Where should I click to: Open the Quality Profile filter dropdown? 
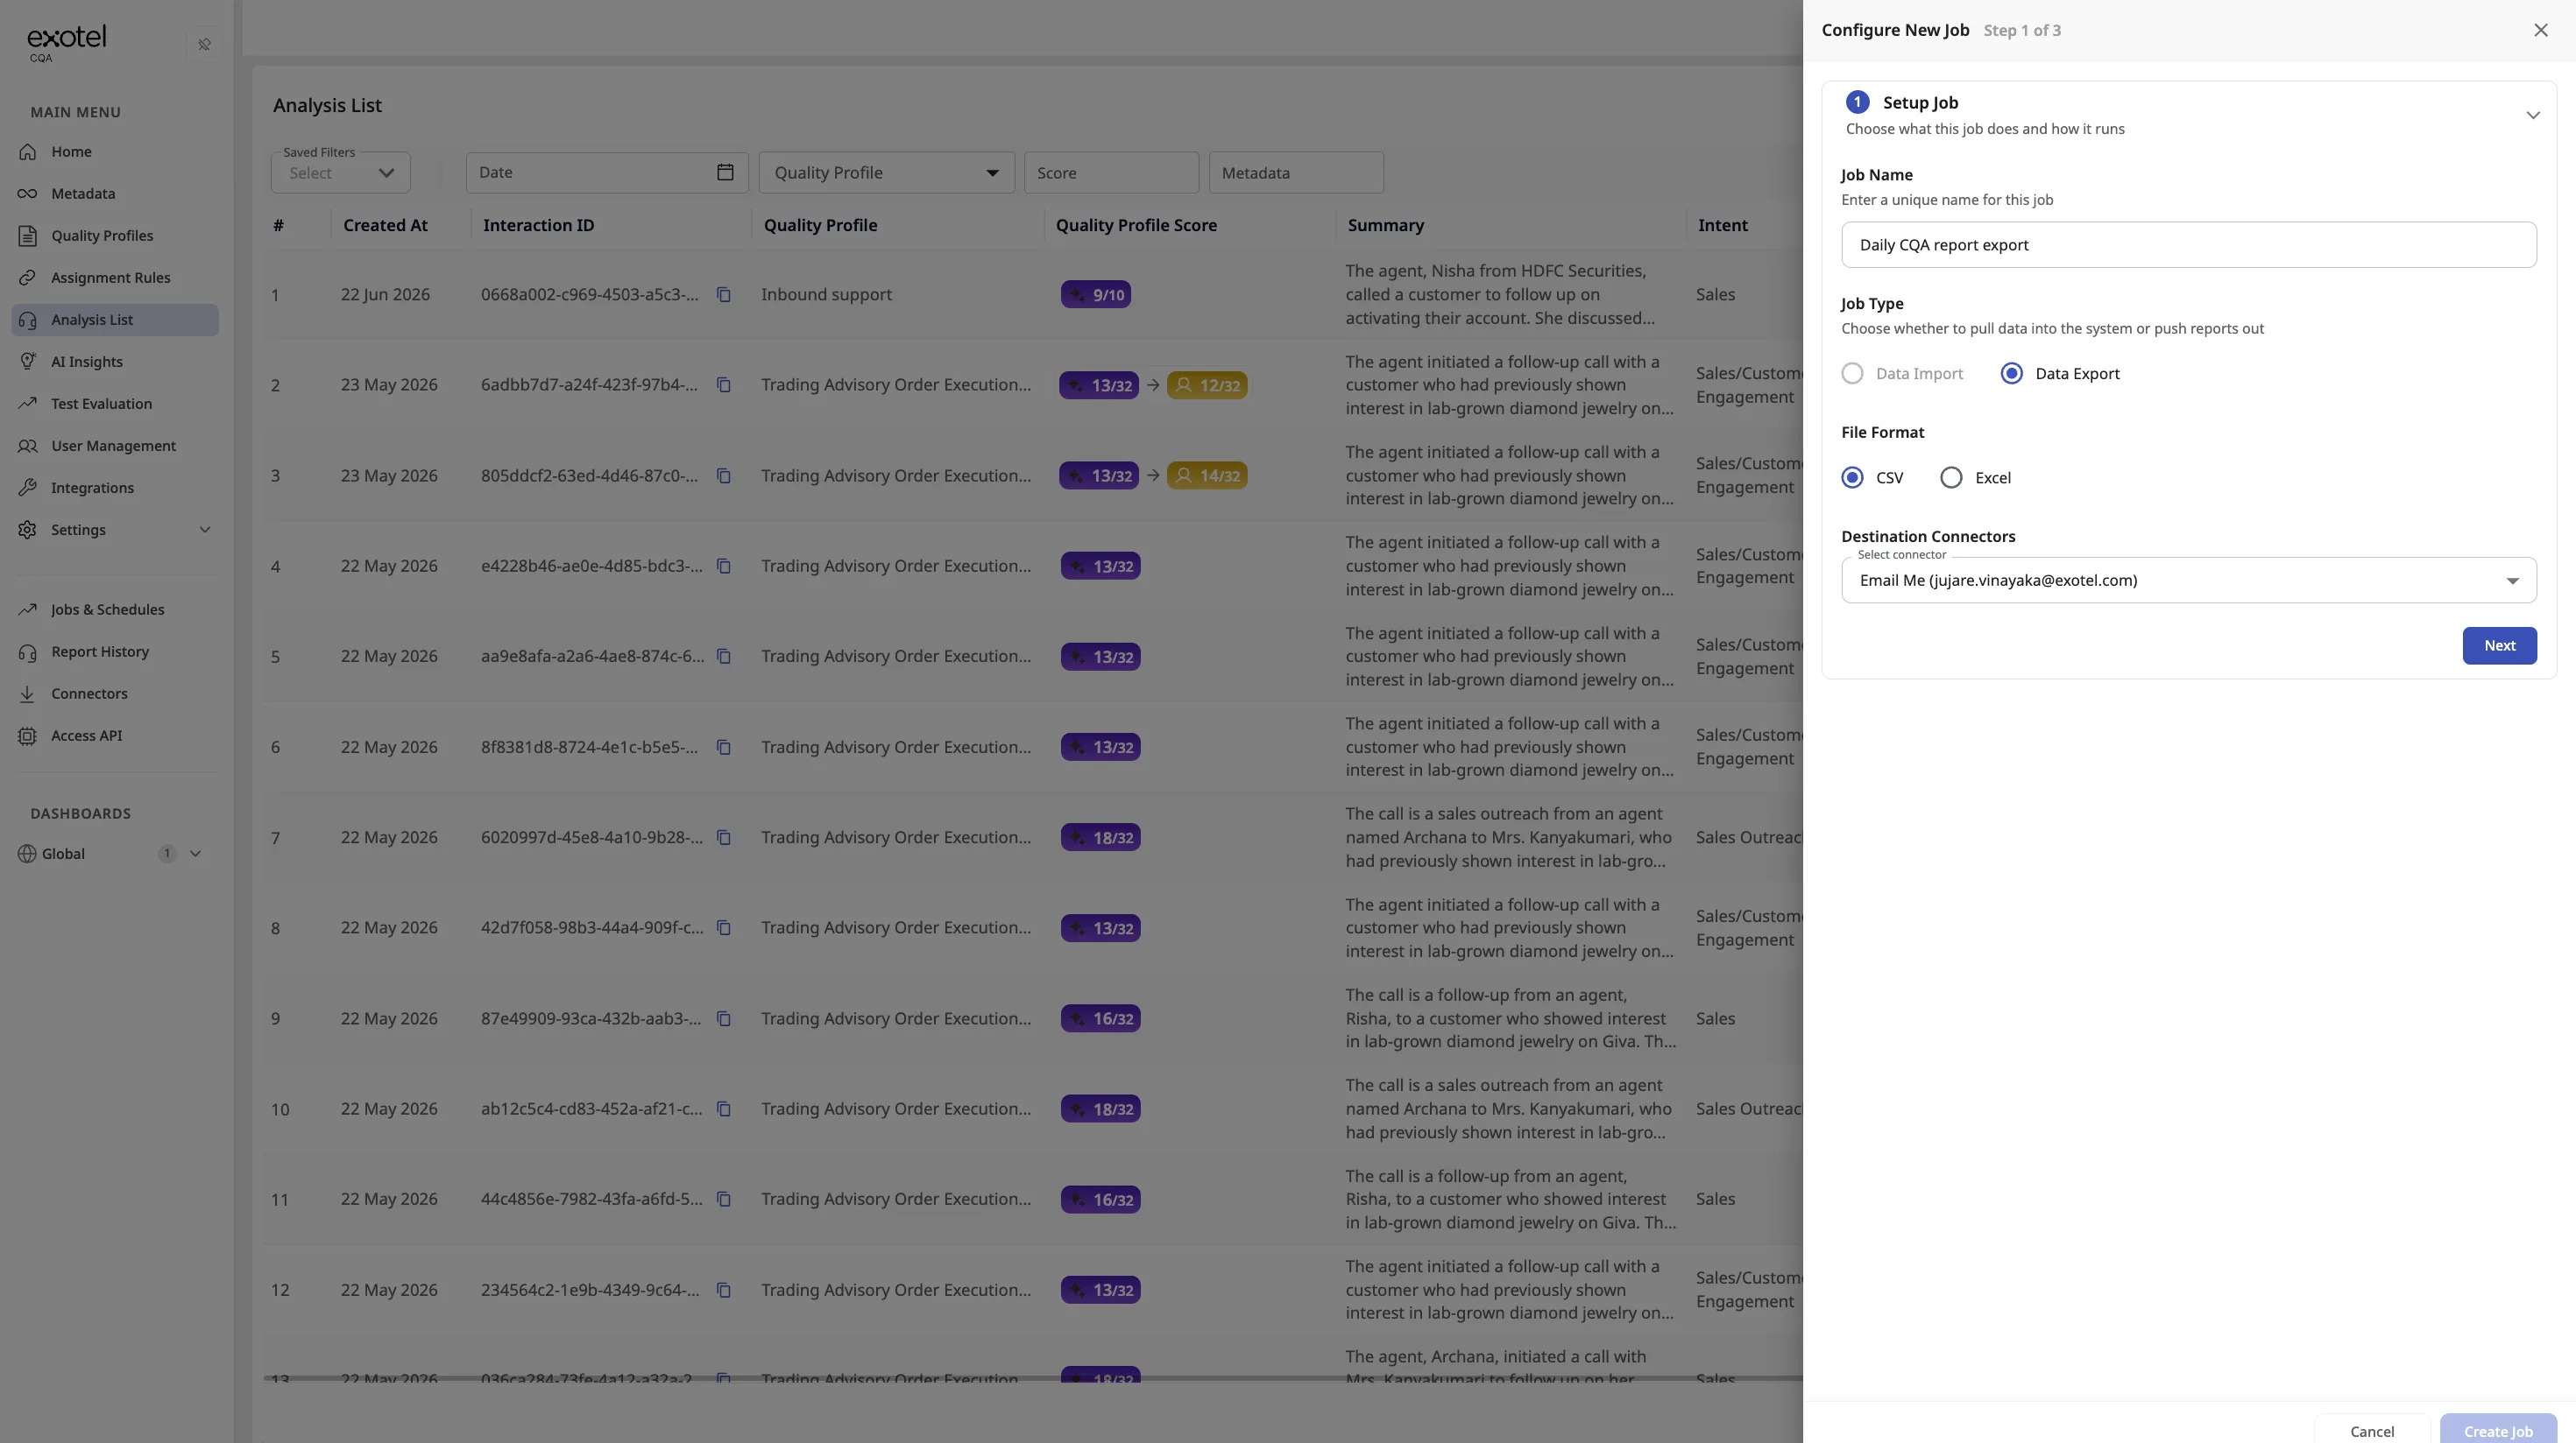coord(887,172)
